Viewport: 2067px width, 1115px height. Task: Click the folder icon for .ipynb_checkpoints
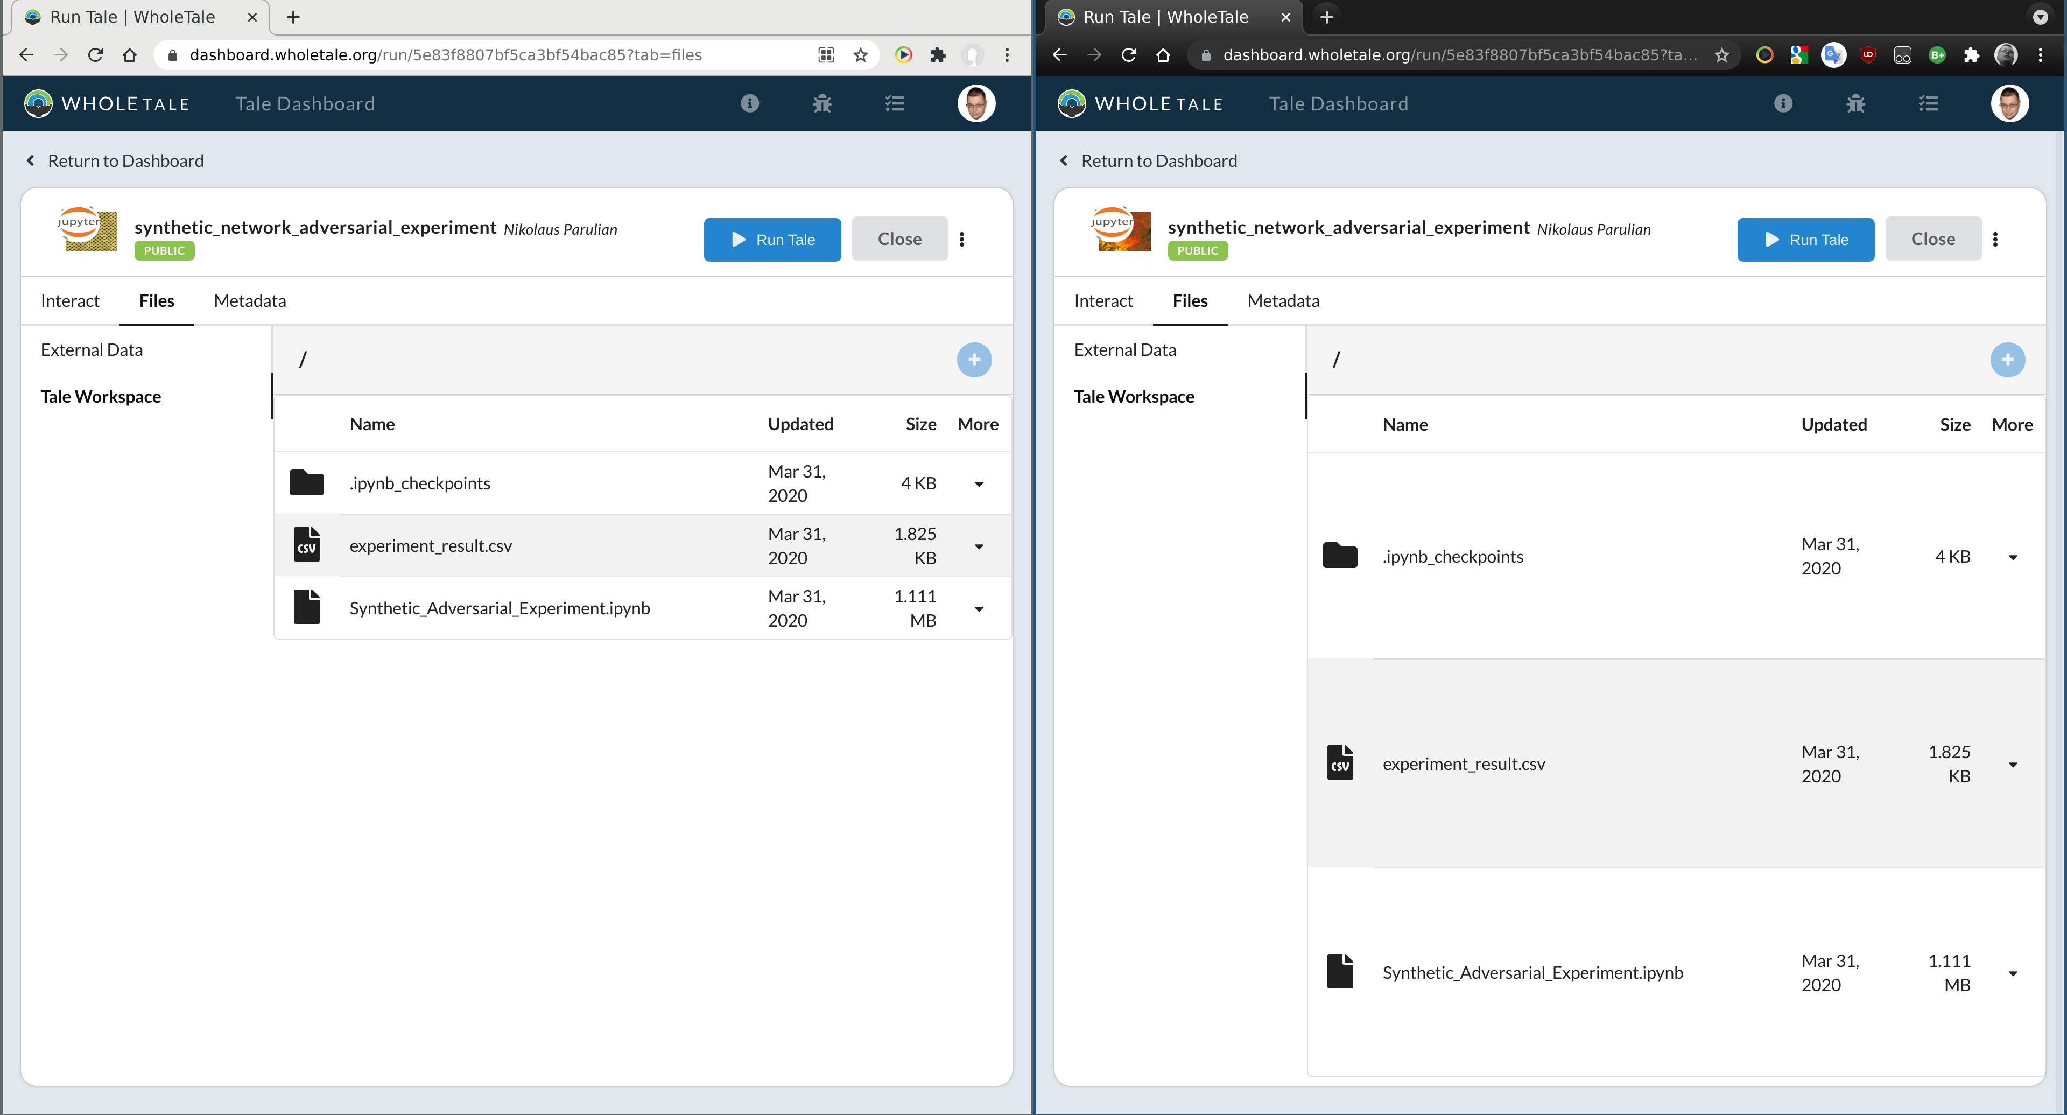[x=306, y=482]
